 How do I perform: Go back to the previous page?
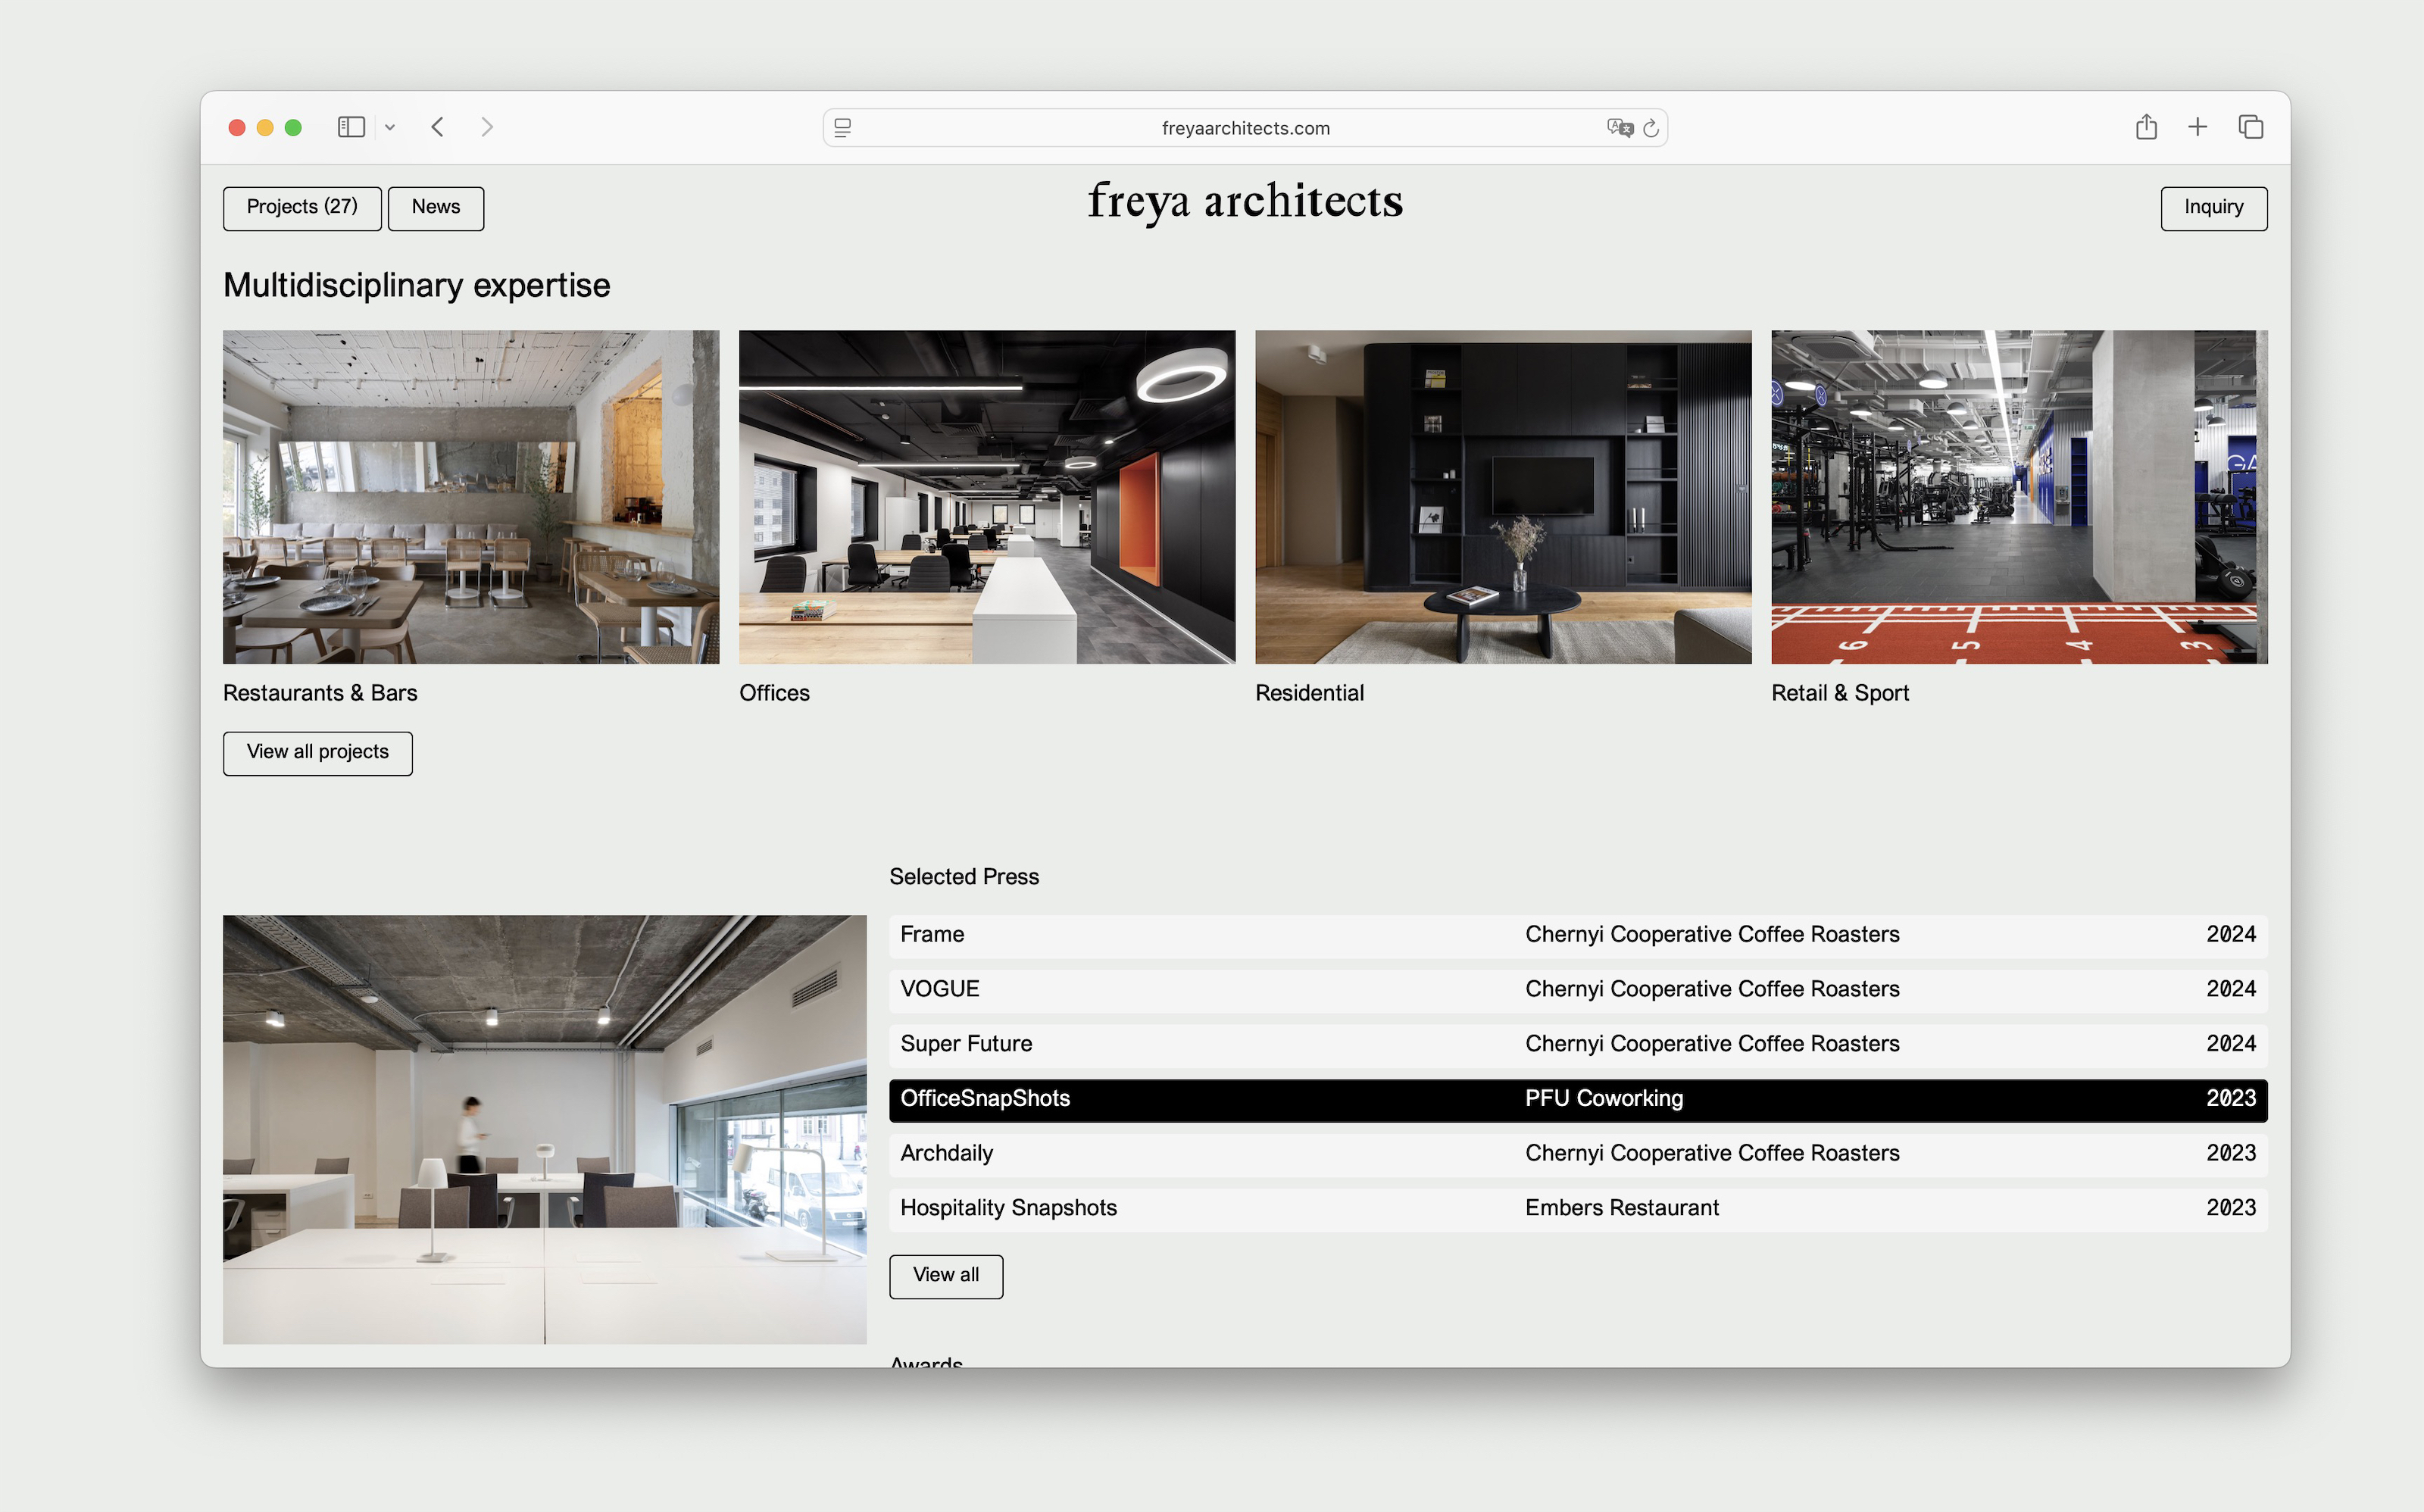[437, 127]
